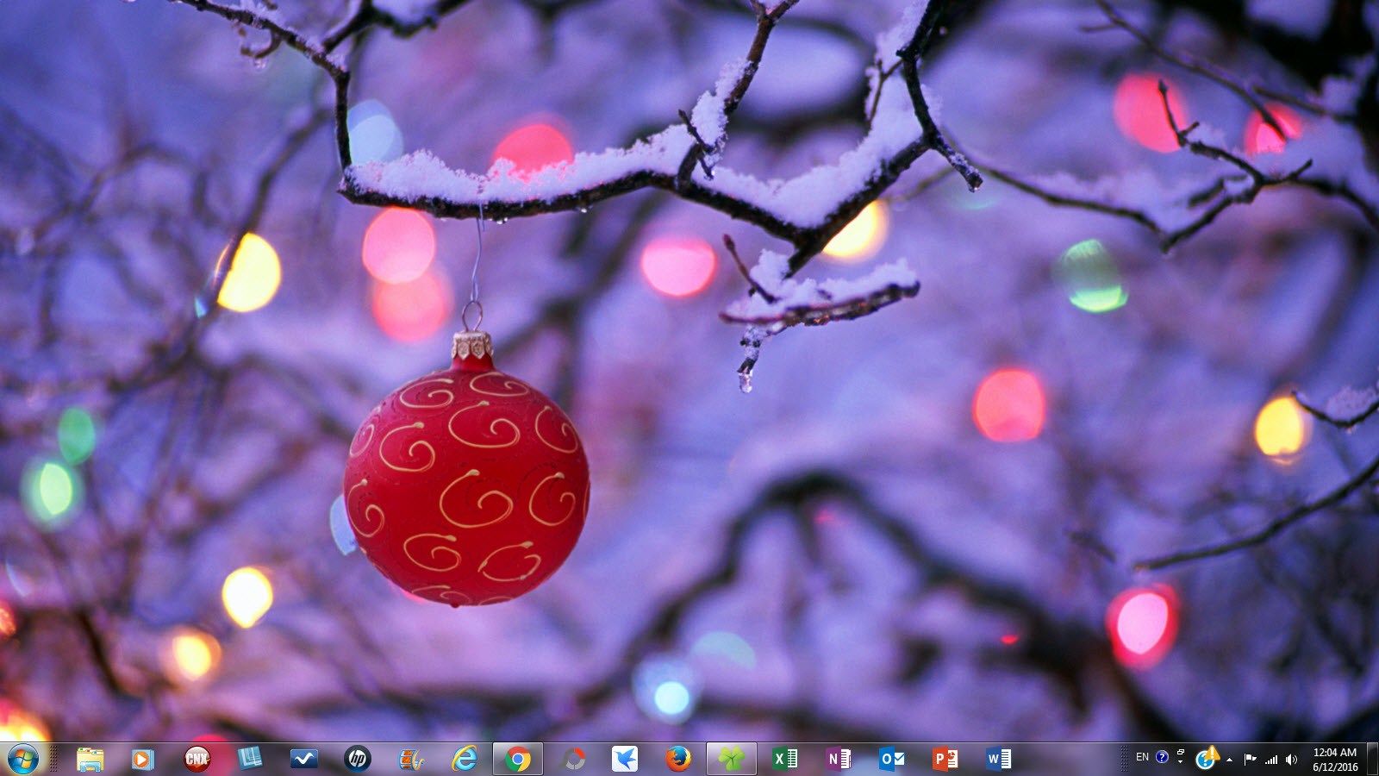
Task: Open the language bar Help question-mark icon
Action: coord(1162,757)
